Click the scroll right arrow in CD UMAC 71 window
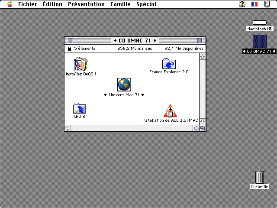 pyautogui.click(x=196, y=128)
